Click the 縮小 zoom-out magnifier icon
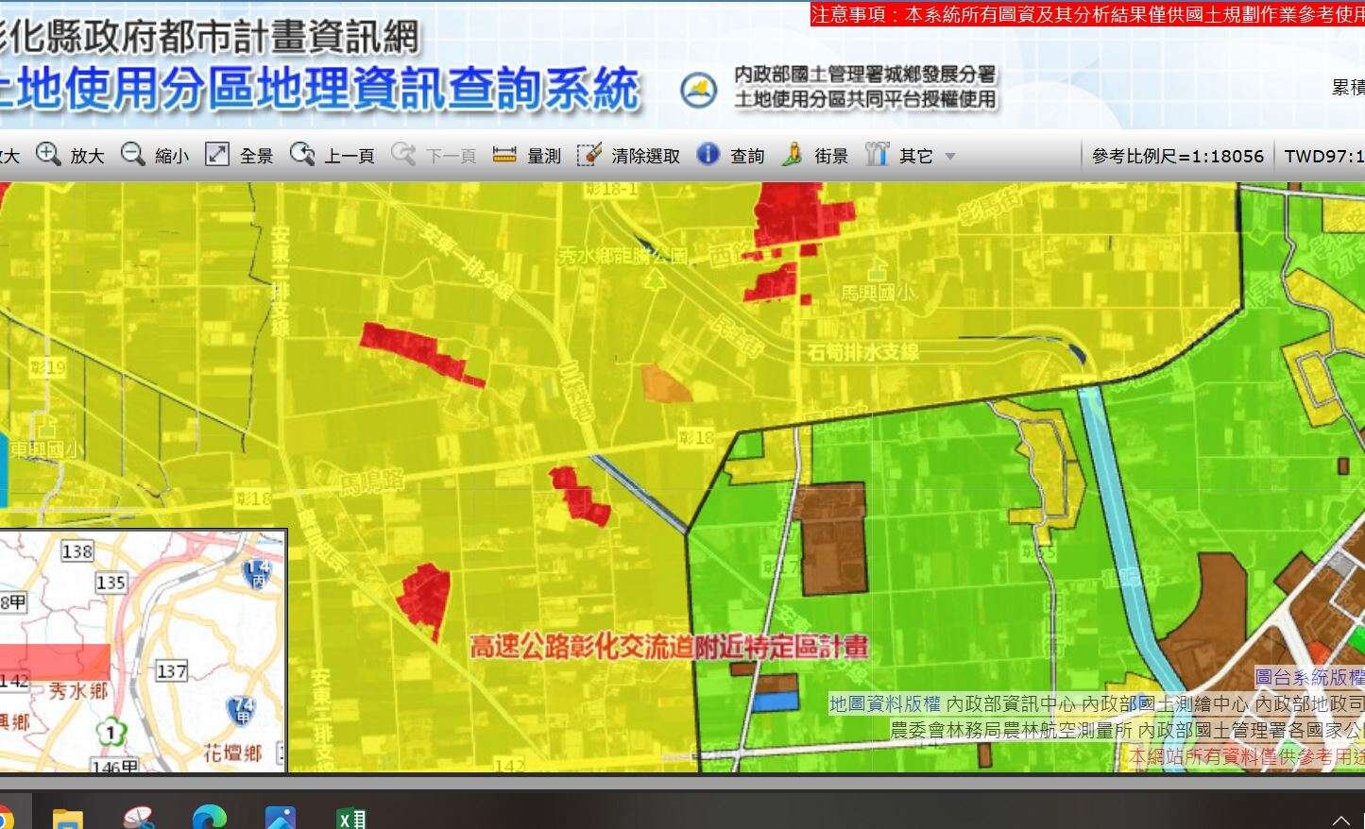This screenshot has height=829, width=1365. click(133, 154)
